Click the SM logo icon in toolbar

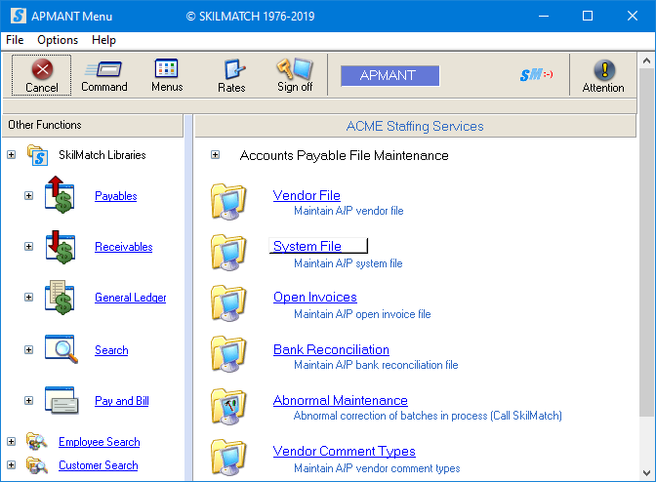pos(536,75)
